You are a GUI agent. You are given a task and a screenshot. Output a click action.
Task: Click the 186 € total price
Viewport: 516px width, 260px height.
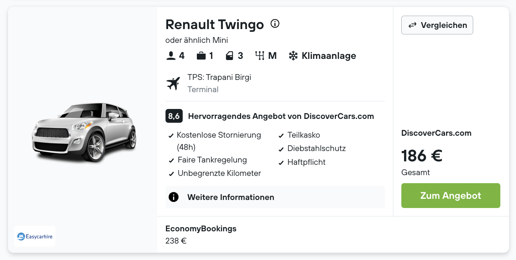click(x=422, y=156)
